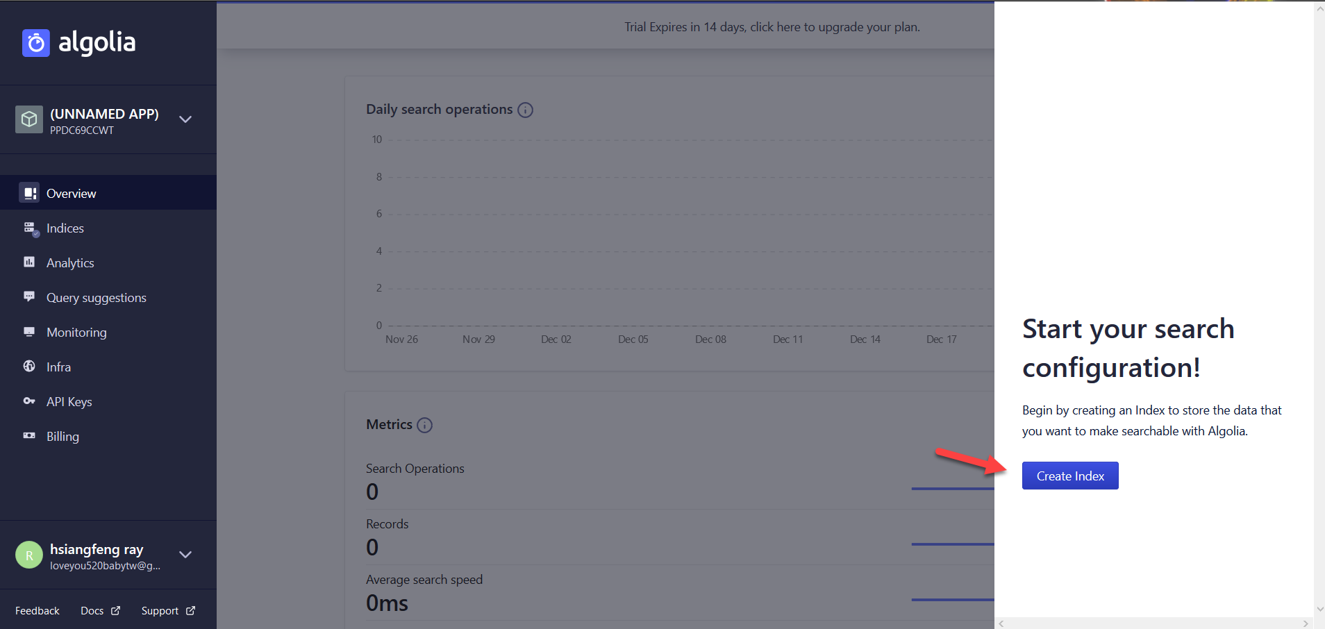Open the Overview sidebar item
Screen dimensions: 1325x629
108,193
